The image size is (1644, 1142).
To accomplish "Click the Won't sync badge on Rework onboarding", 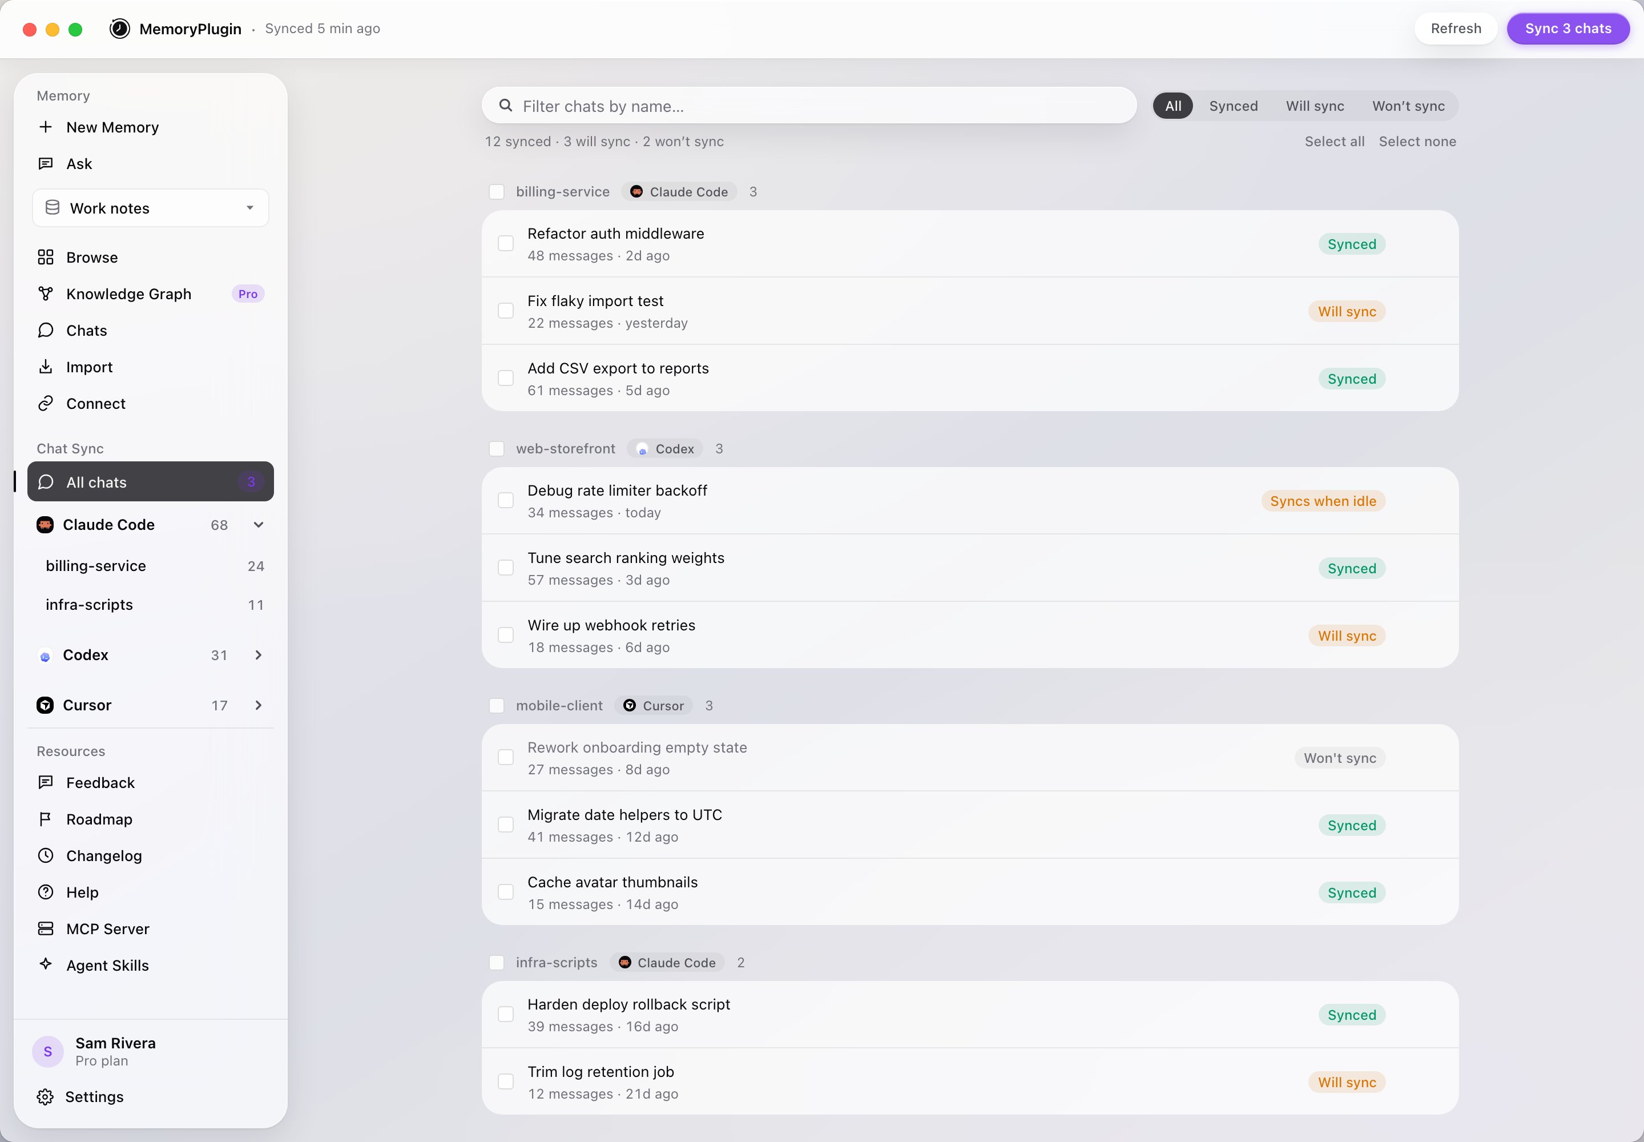I will point(1340,758).
